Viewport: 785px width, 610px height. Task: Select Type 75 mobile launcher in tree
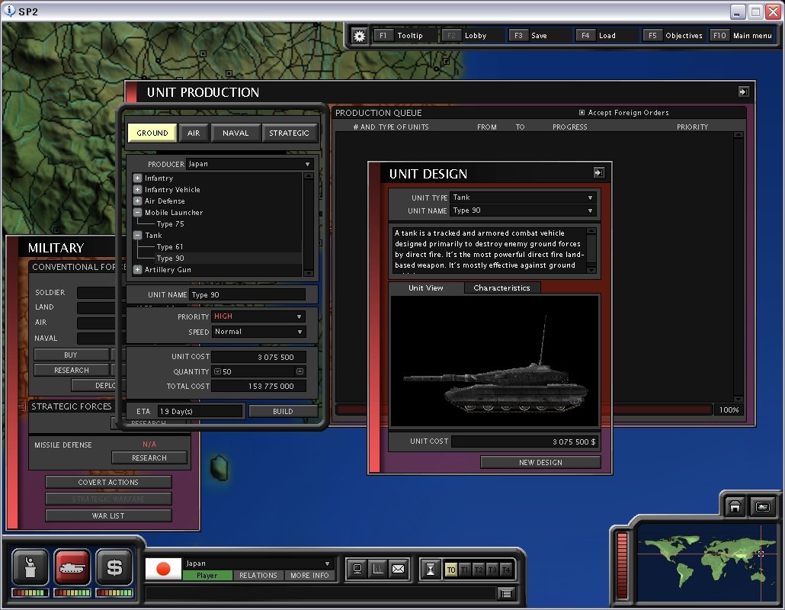170,224
